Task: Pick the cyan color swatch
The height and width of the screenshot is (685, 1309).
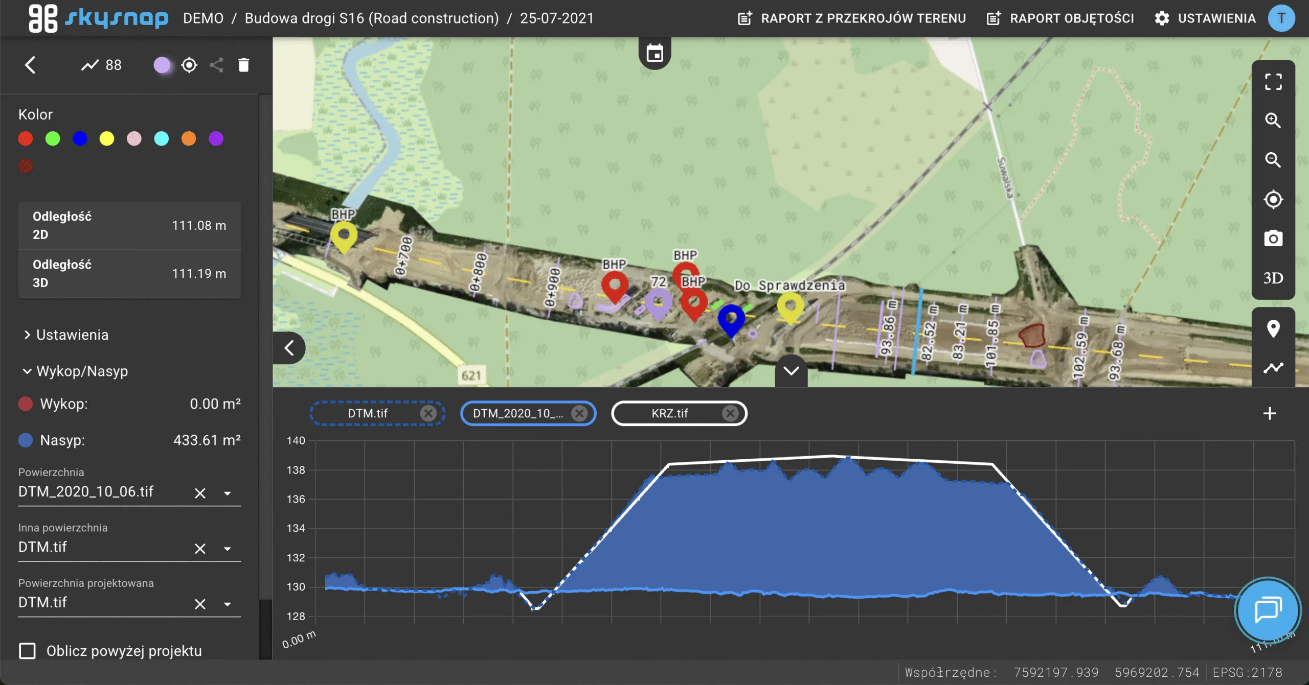Action: [x=162, y=139]
